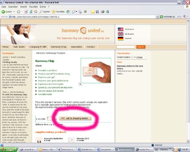Click the orange Search button
The image size is (190, 152).
[141, 47]
